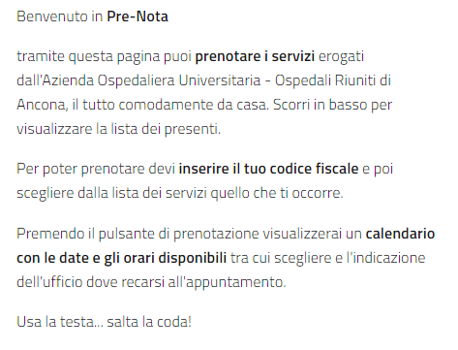Click 'dell'ufficio dove recarsi all'appuntamento' line
458x350 pixels.
[151, 282]
